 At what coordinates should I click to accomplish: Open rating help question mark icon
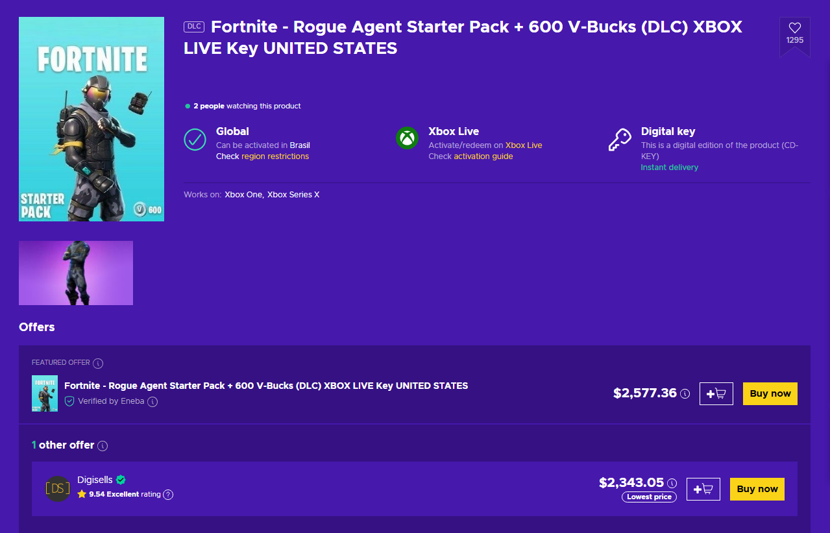click(x=168, y=495)
